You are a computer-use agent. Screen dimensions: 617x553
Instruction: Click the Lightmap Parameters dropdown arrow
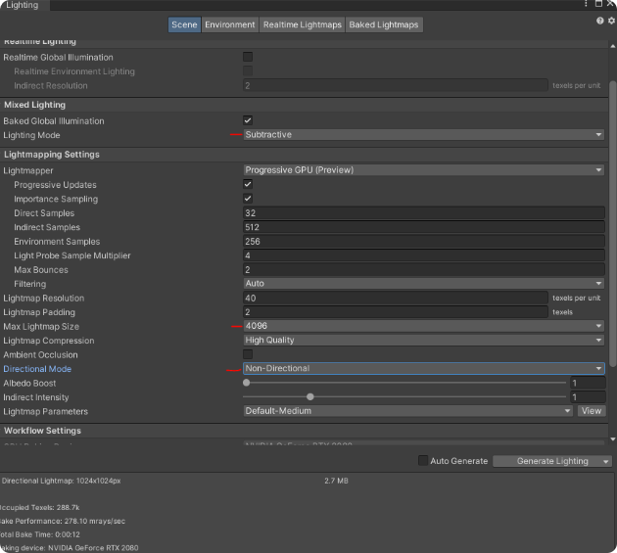pyautogui.click(x=567, y=411)
